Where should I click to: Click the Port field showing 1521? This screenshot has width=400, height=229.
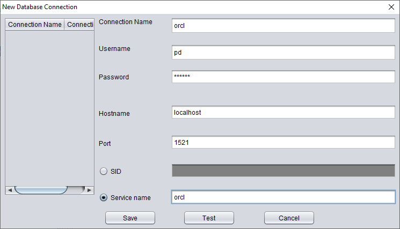coord(283,142)
